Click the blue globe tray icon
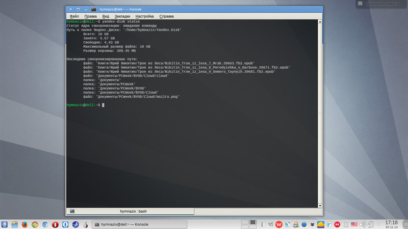 point(304,224)
